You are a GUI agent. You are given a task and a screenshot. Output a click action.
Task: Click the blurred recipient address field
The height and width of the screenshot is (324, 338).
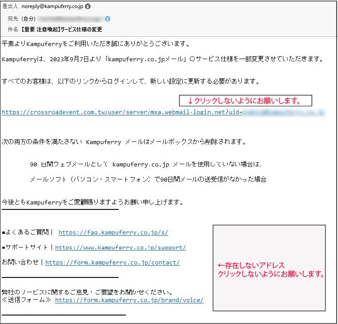70,19
